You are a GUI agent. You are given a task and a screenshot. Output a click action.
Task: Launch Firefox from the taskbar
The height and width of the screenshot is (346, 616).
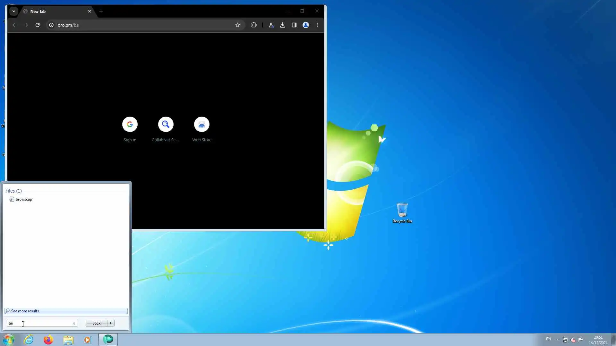coord(48,340)
